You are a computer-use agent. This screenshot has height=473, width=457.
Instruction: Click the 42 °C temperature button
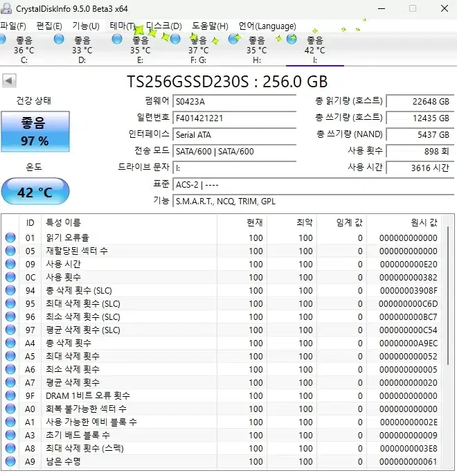pos(35,191)
